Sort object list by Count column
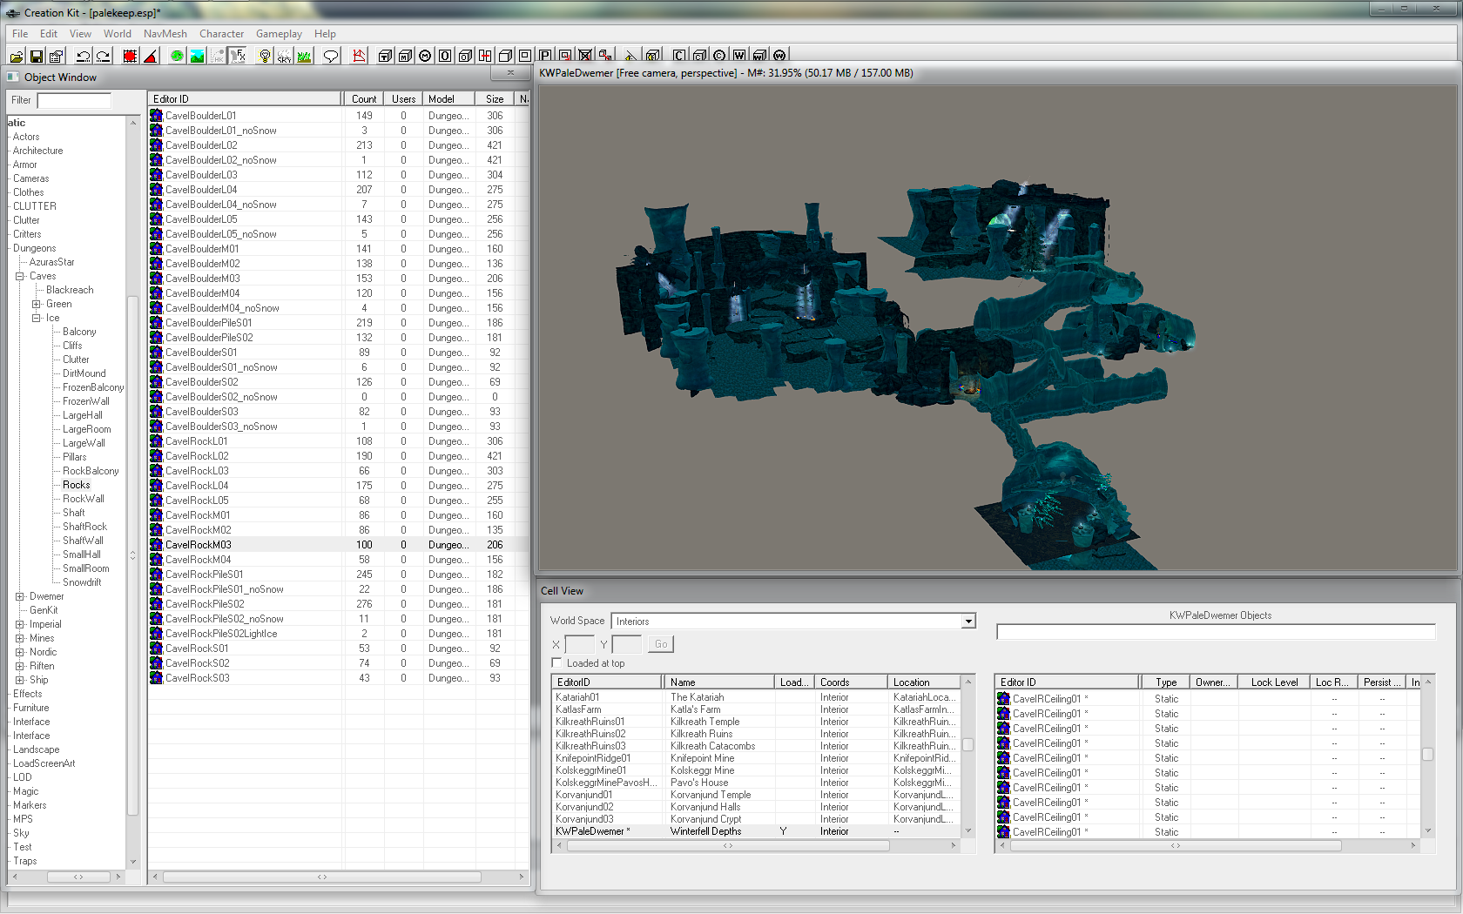The height and width of the screenshot is (914, 1463). click(364, 99)
